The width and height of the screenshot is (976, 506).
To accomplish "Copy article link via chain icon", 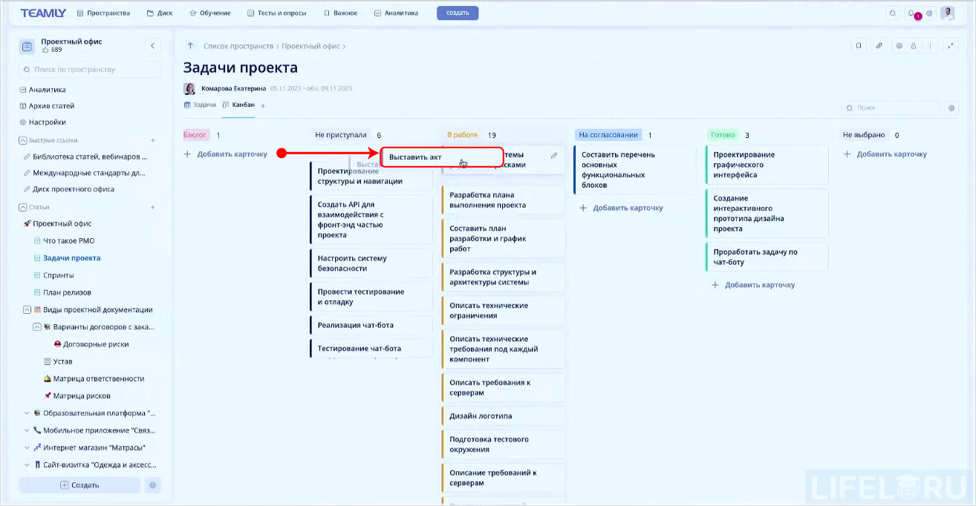I will coord(879,46).
